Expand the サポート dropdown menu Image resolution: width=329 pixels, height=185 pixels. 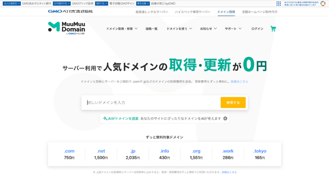pos(233,29)
